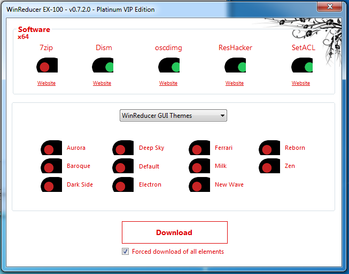The image size is (349, 274).
Task: Click the SetACL software name
Action: coord(304,47)
